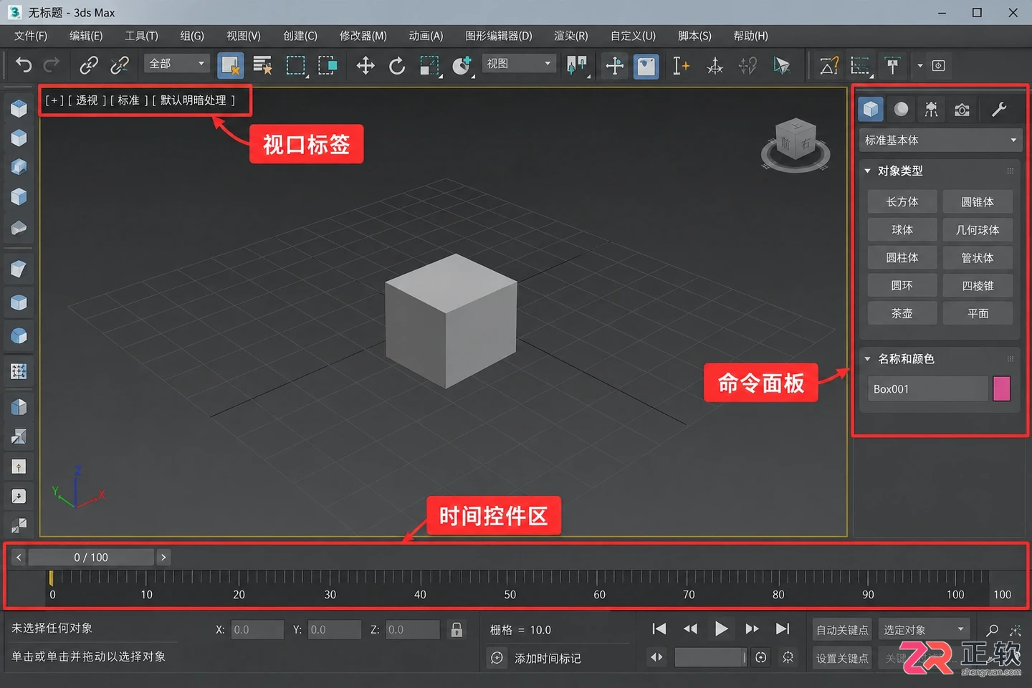Screen dimensions: 1032x688
Task: Open the 文件(F) menu
Action: click(31, 36)
